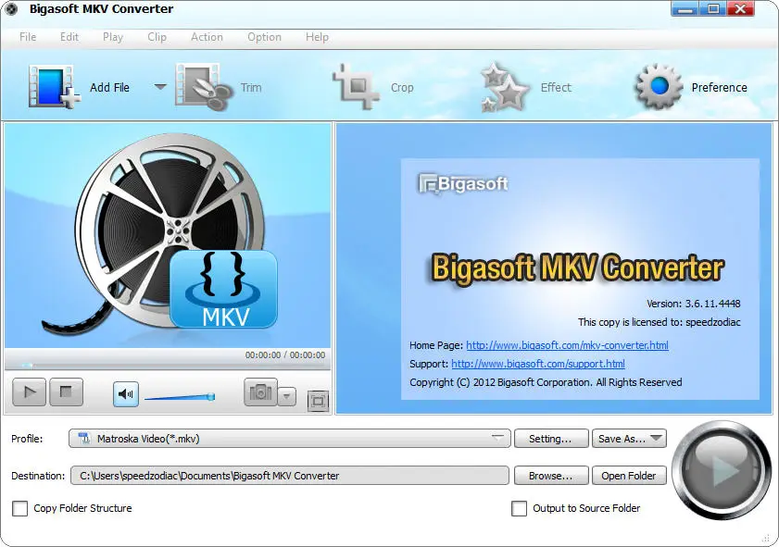Open the Bigasoft MKV converter home page link
779x547 pixels.
568,345
